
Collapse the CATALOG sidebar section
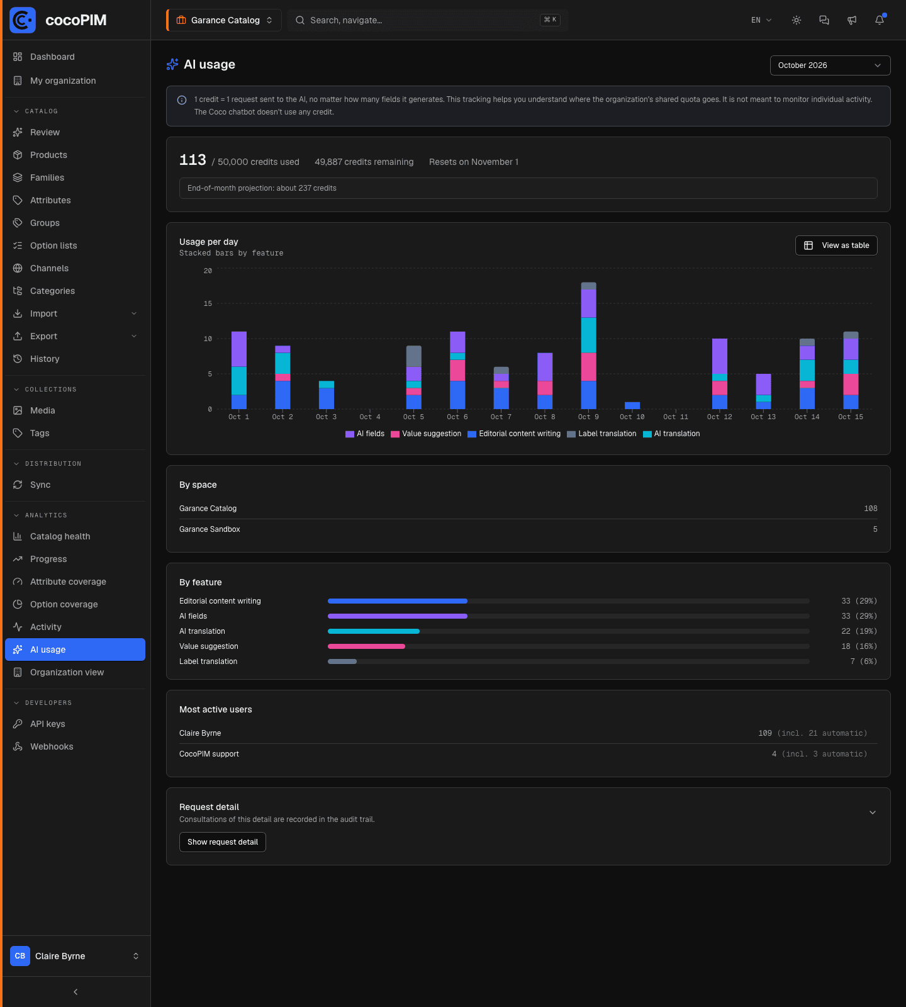pos(42,111)
